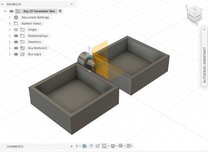Open the Orbit tool dropdown arrow
The height and width of the screenshot is (152, 208).
(x=80, y=146)
